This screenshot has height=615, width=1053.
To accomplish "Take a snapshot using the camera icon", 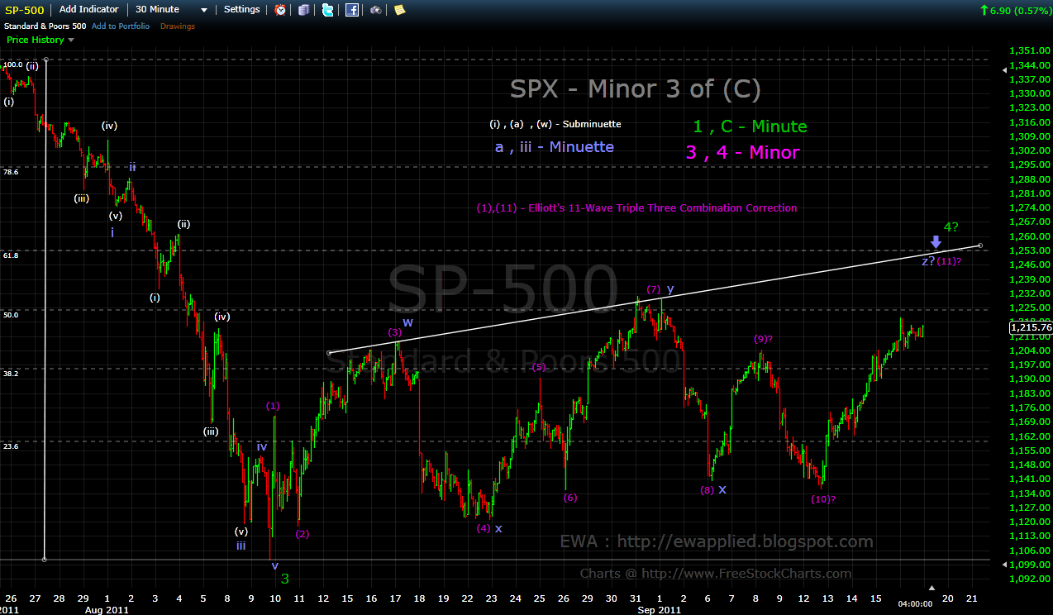I will coord(376,9).
